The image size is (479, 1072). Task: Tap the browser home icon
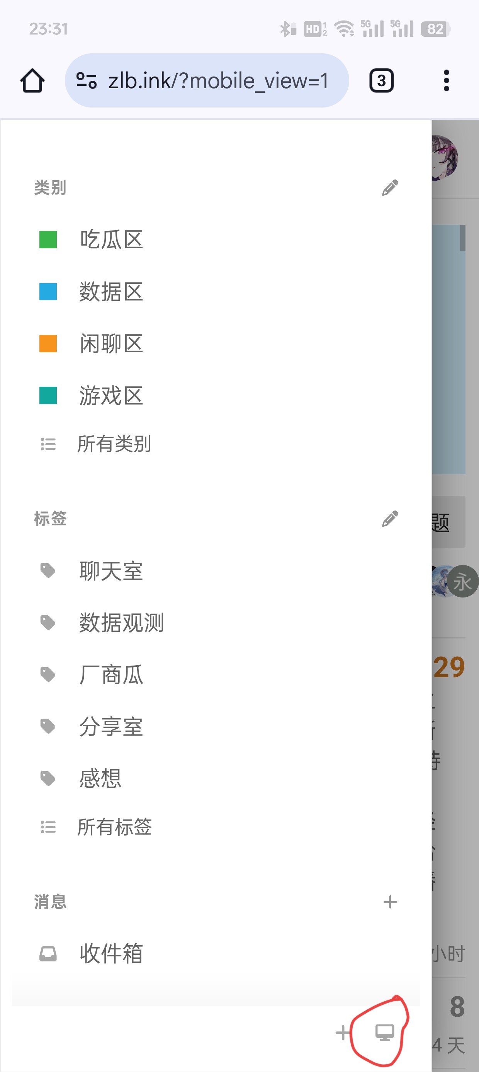coord(32,80)
